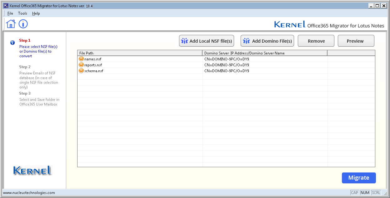
Task: Click the Step 1 info bullet icon
Action: (x=12, y=43)
